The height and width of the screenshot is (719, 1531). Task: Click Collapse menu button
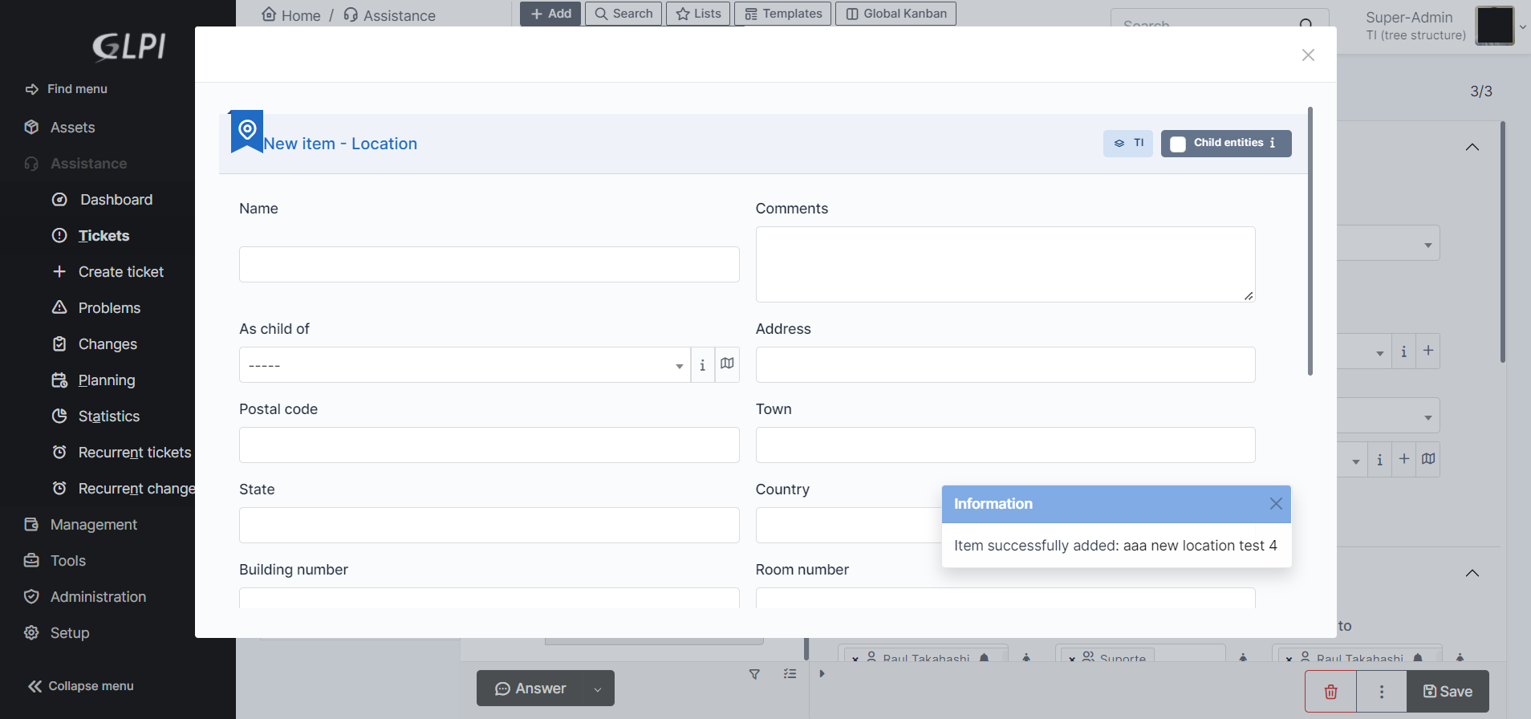81,686
